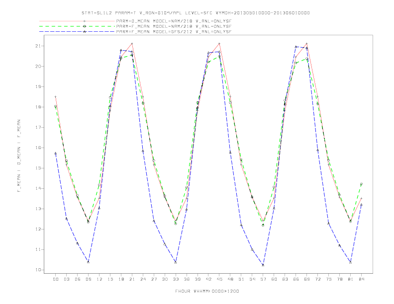Click the x-axis tick label 30
394x304 pixels.
tap(165, 279)
